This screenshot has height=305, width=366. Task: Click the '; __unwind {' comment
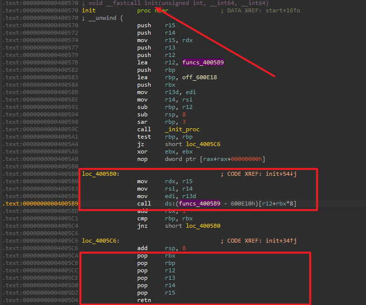coord(103,18)
